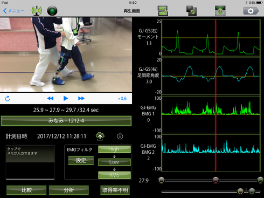Fast forward the video playback
Viewport: 264px width, 198px height.
click(x=81, y=98)
